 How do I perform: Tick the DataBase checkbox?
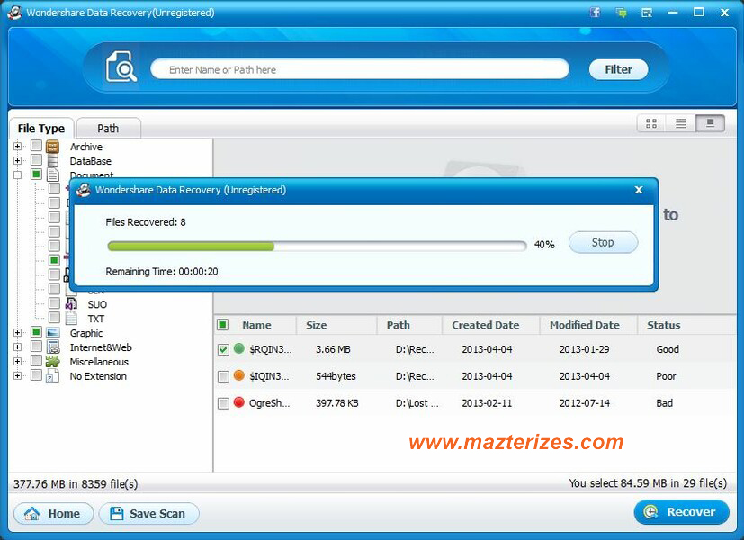tap(36, 160)
